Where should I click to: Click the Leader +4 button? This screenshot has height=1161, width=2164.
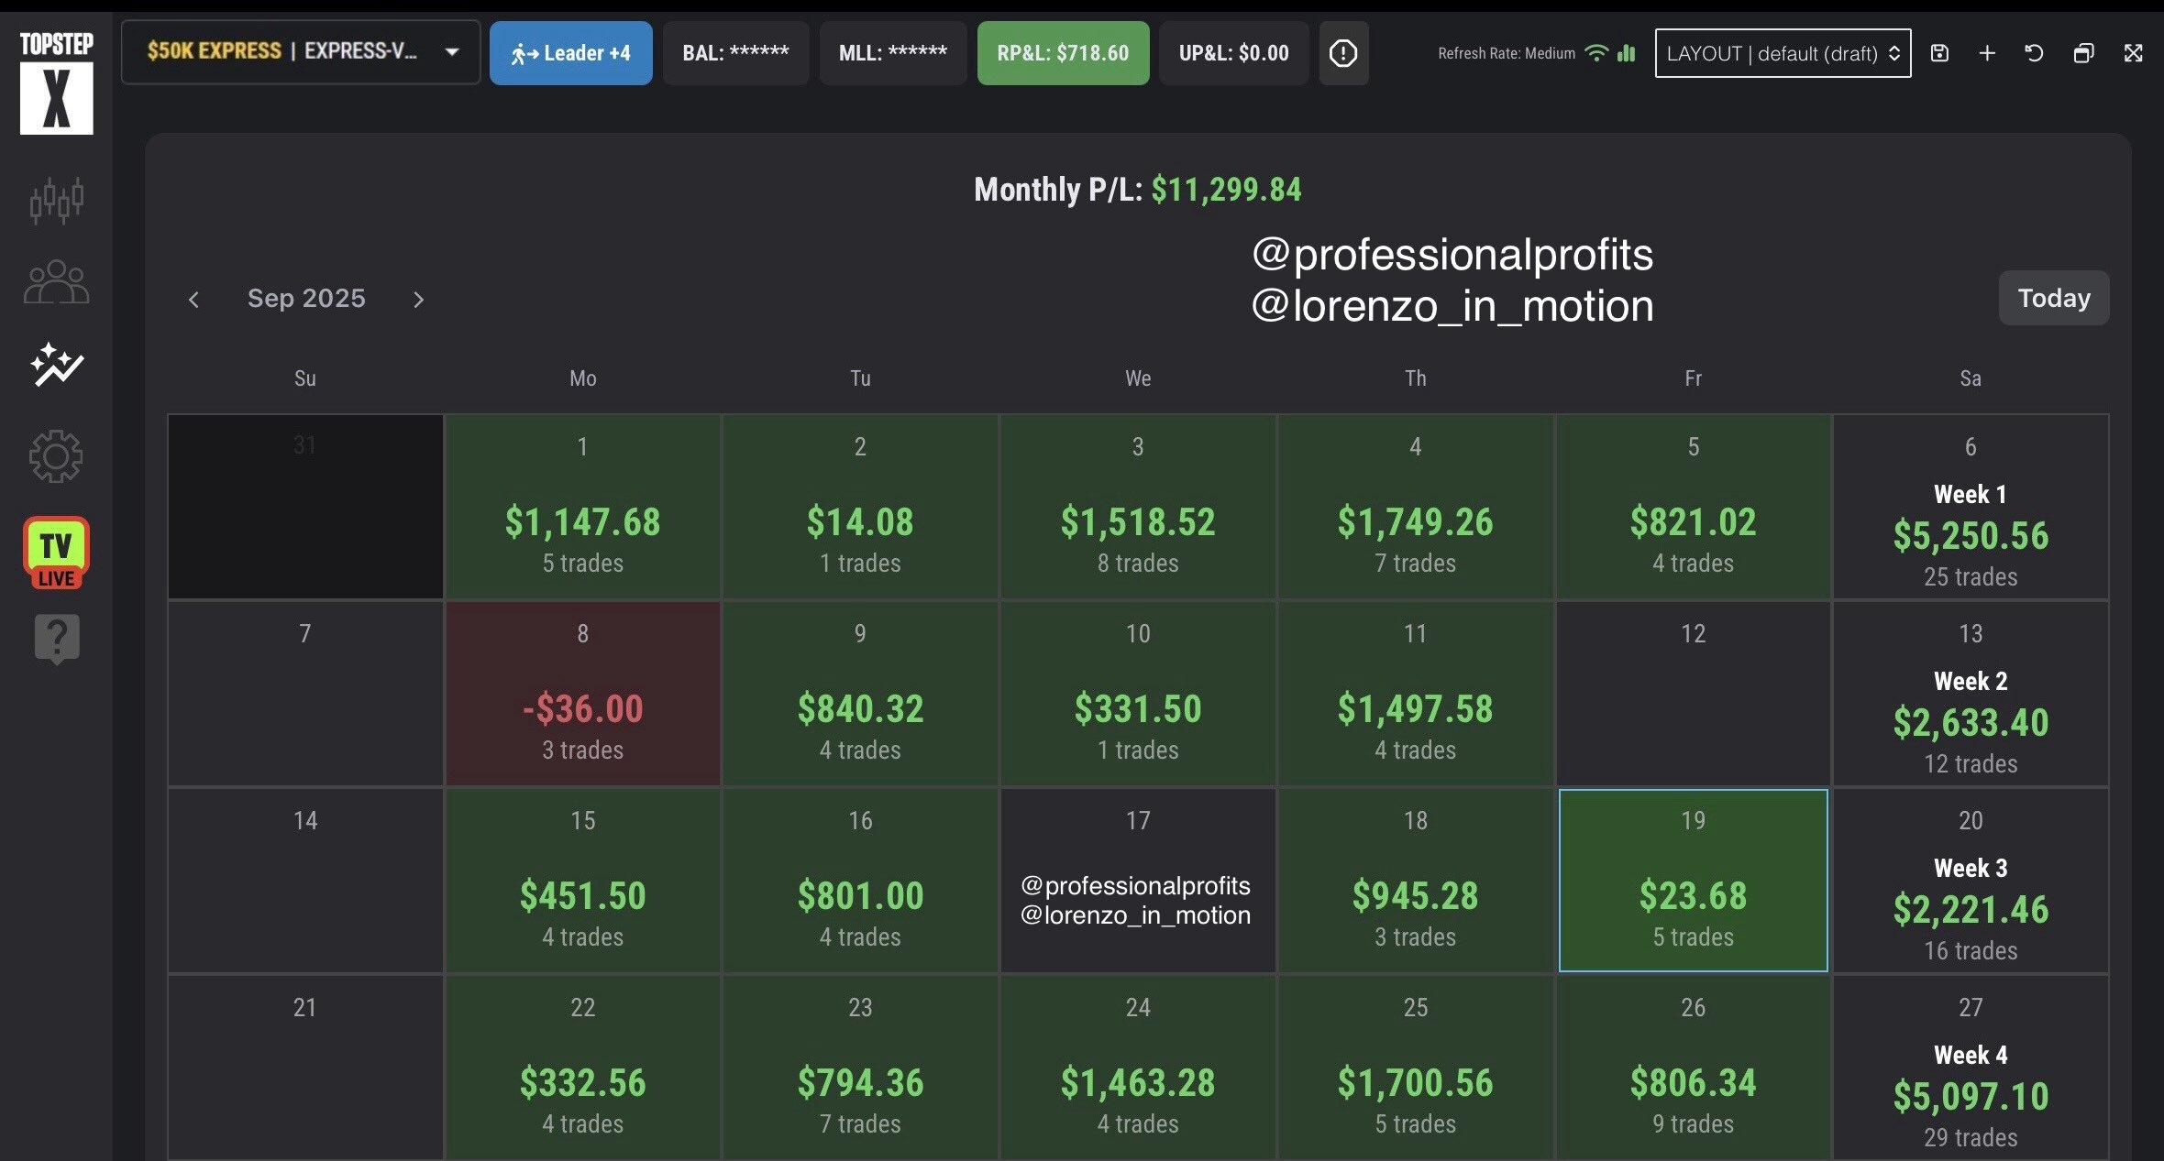pyautogui.click(x=570, y=53)
